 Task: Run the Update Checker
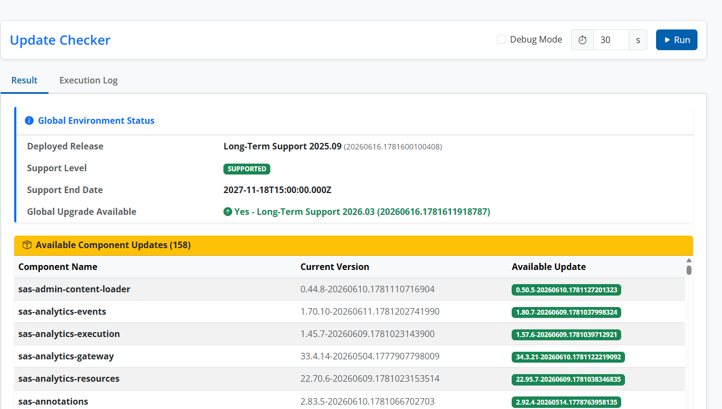pos(677,40)
